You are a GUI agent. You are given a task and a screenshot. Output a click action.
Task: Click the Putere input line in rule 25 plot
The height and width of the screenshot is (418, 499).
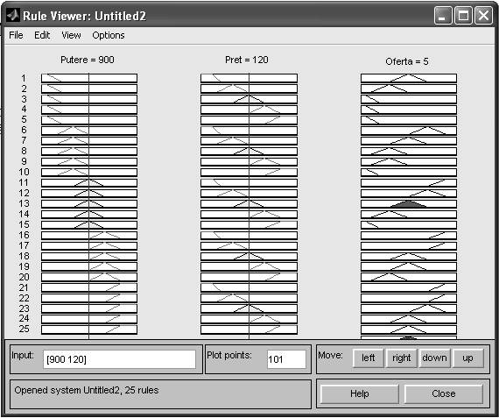(88, 329)
